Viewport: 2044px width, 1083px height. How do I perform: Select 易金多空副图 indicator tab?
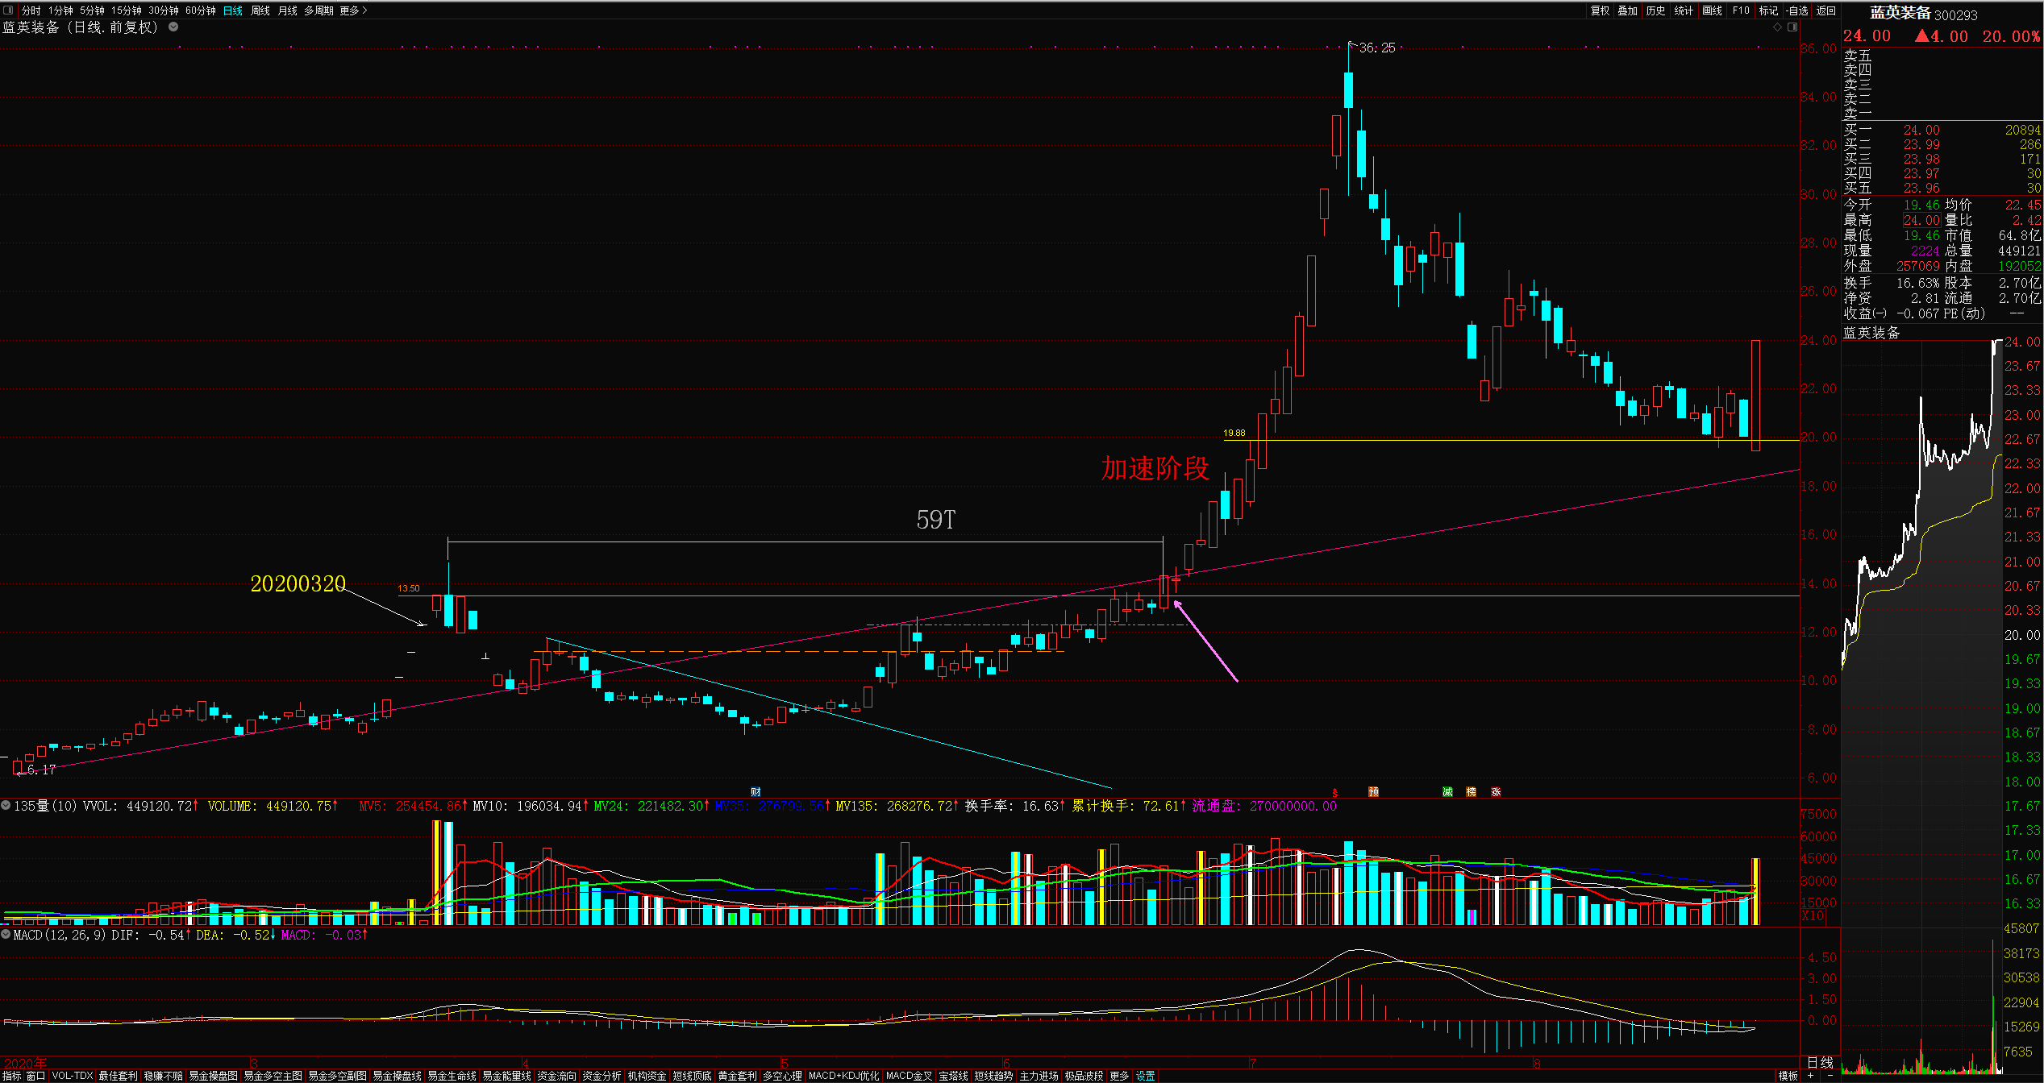(338, 1076)
